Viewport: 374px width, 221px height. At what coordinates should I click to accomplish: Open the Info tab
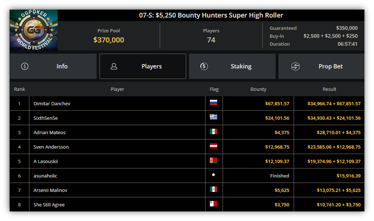(x=53, y=66)
